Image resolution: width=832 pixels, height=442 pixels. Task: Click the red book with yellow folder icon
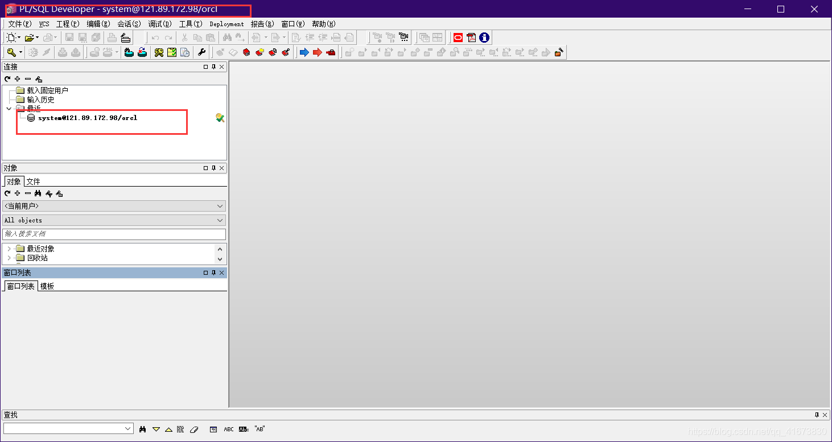[260, 52]
